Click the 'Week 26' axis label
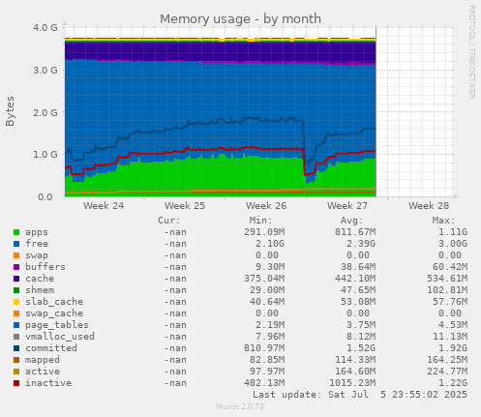The image size is (481, 417). (x=266, y=206)
